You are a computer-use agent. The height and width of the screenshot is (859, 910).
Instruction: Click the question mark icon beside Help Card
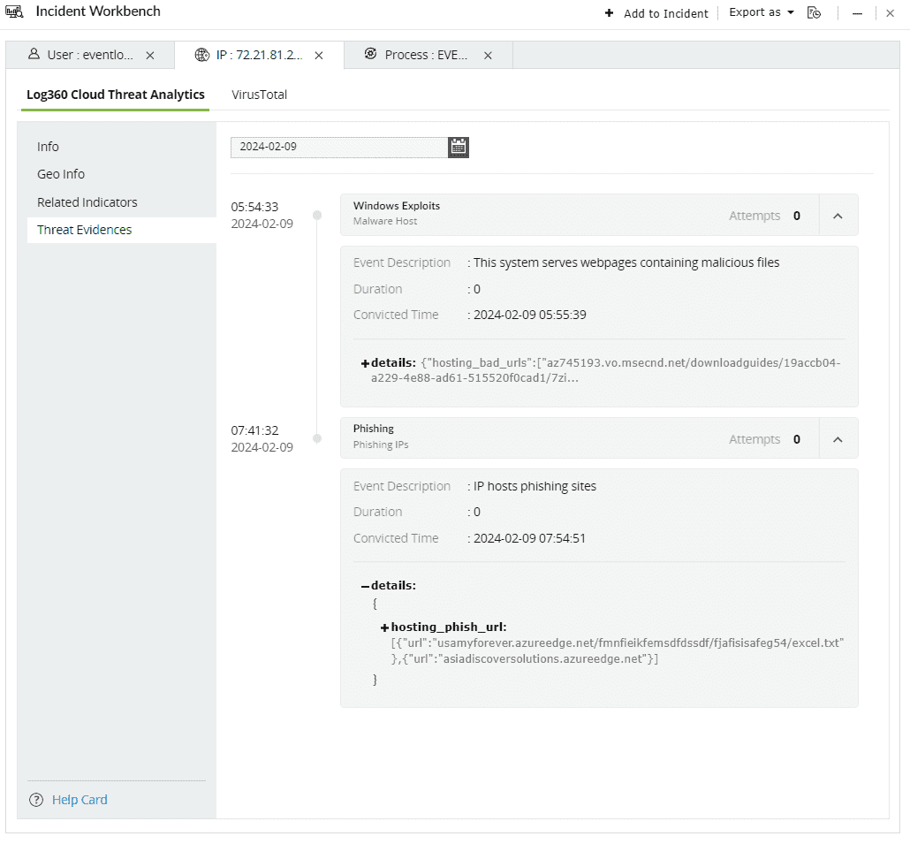point(35,799)
